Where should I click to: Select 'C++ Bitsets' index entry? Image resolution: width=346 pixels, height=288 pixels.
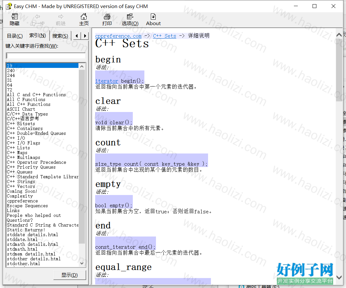point(21,124)
